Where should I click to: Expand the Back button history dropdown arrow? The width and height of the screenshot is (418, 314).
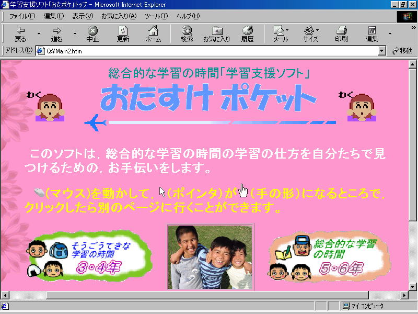[x=39, y=33]
